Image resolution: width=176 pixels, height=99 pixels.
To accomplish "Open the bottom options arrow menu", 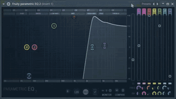I will click(x=68, y=91).
